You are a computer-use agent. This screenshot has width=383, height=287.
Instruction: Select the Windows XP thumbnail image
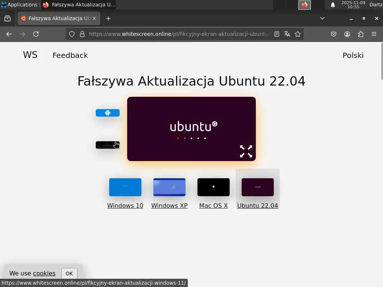[x=169, y=187]
